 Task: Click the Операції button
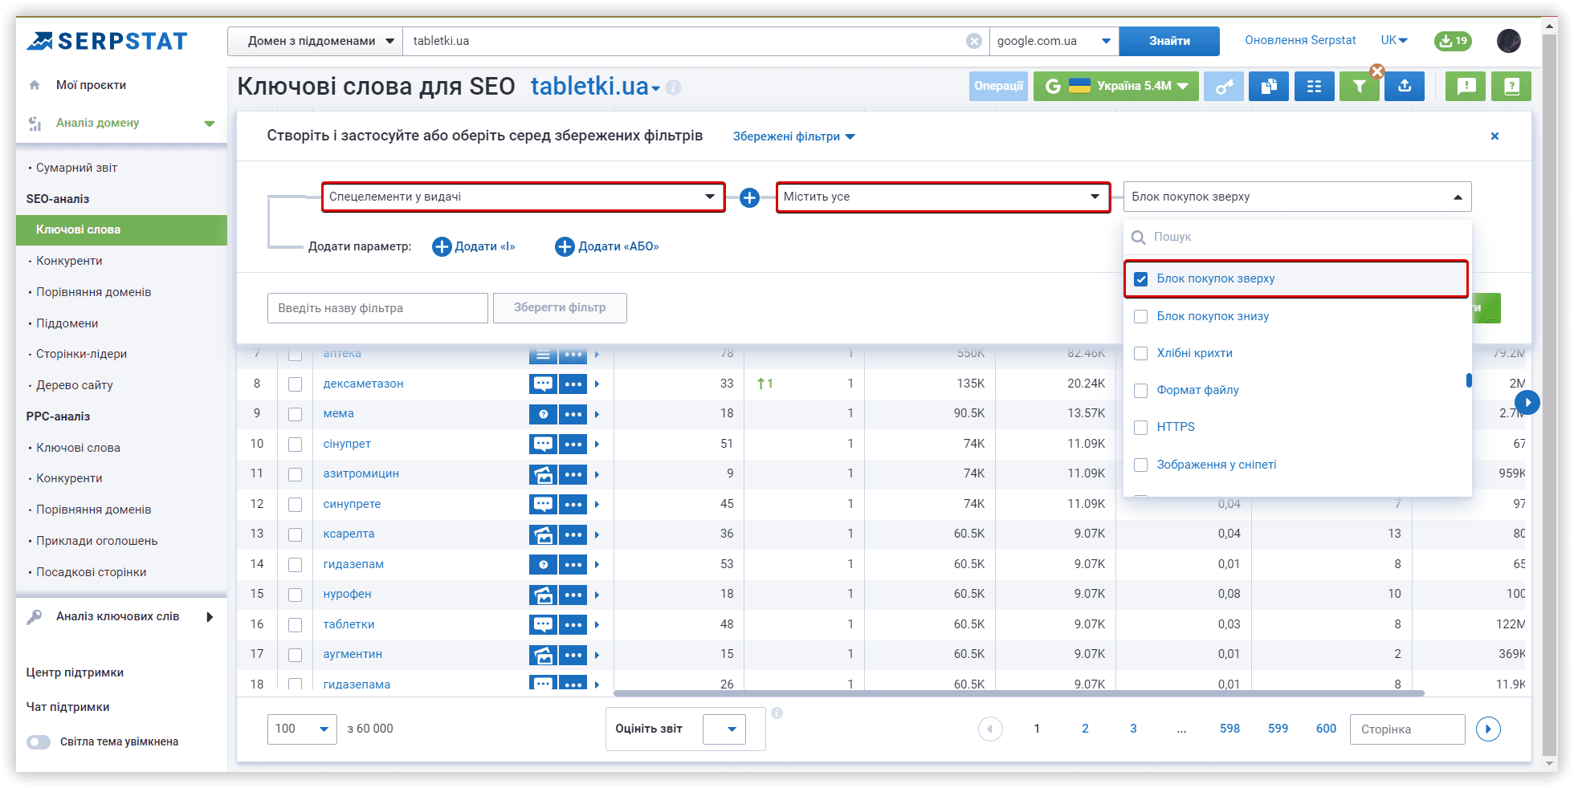tap(998, 86)
